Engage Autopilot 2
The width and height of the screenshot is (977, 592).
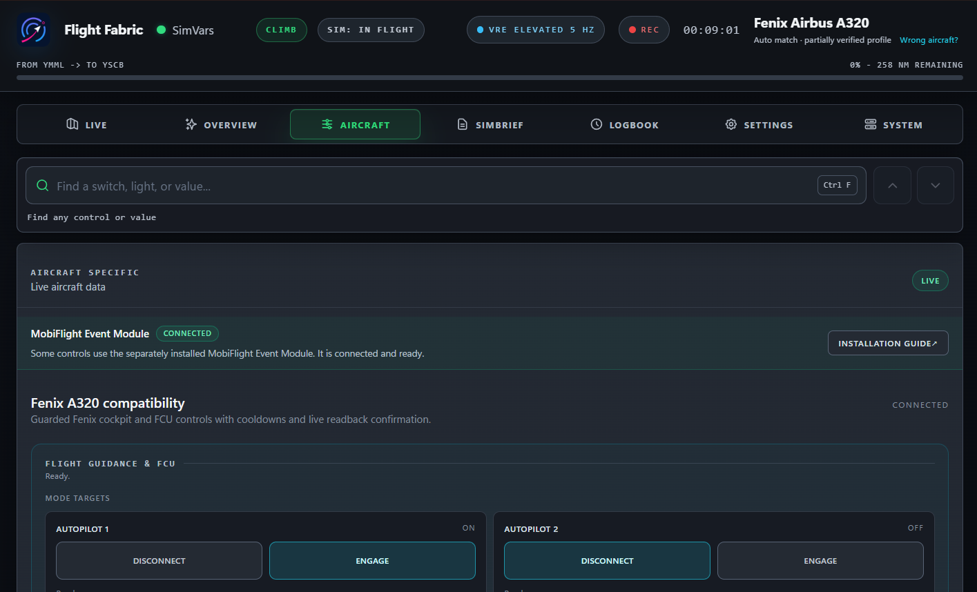click(820, 560)
